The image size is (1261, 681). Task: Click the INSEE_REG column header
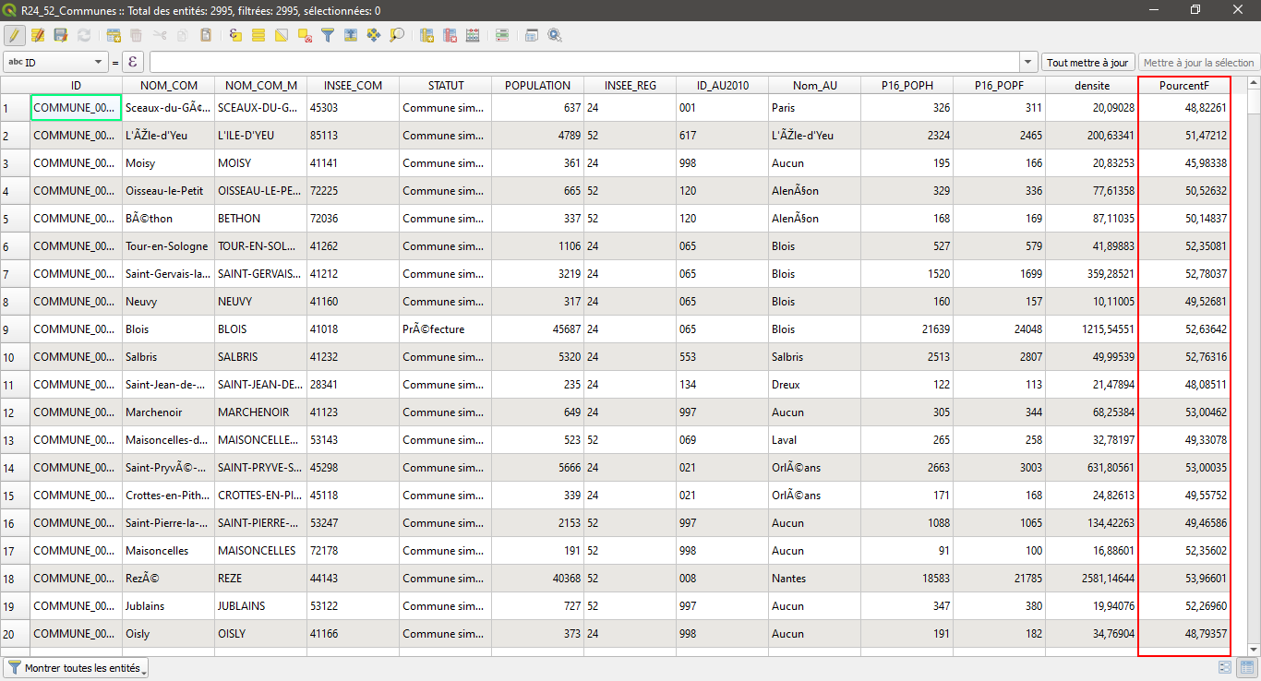tap(630, 85)
